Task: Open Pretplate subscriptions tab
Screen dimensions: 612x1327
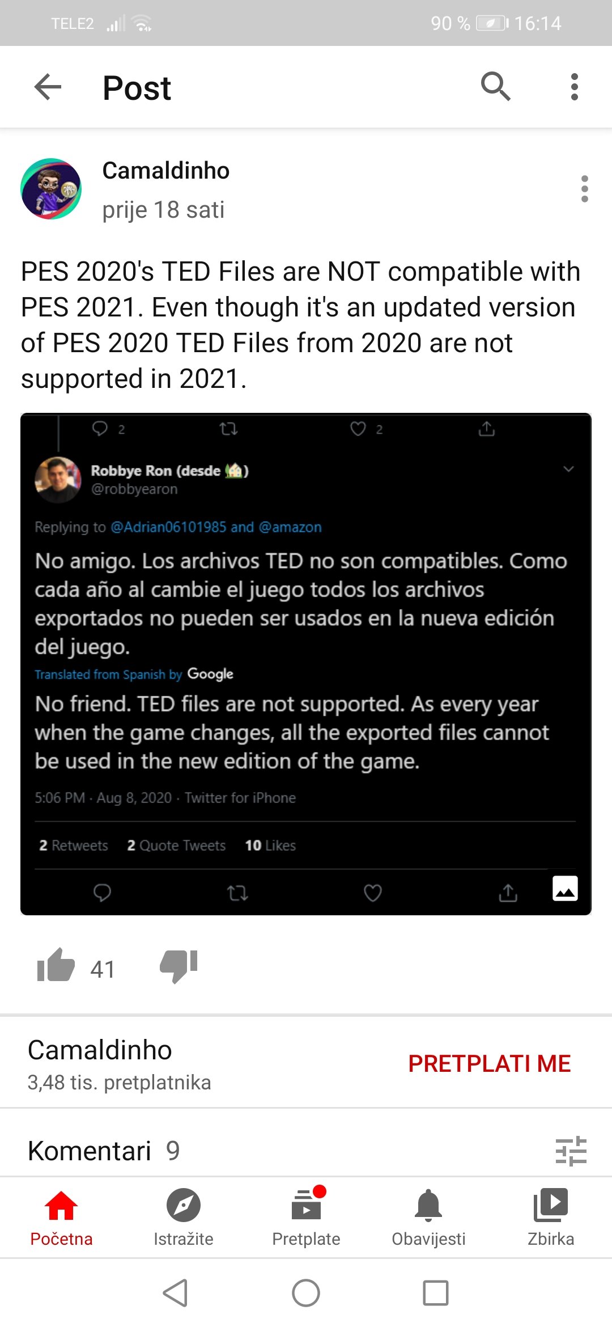Action: tap(306, 1217)
